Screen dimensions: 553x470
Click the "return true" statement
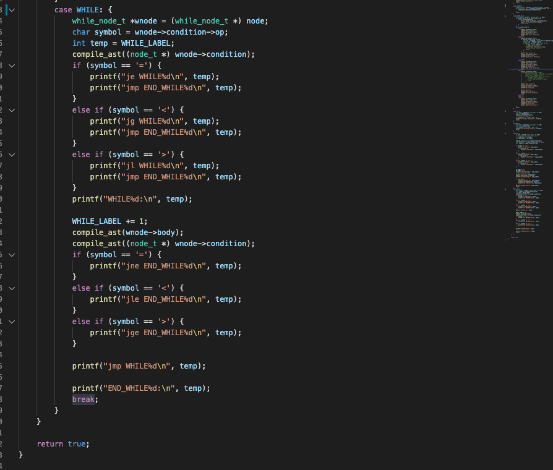pos(62,444)
